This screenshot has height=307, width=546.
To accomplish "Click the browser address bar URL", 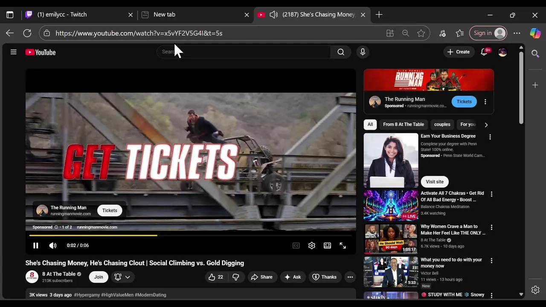I will click(139, 33).
